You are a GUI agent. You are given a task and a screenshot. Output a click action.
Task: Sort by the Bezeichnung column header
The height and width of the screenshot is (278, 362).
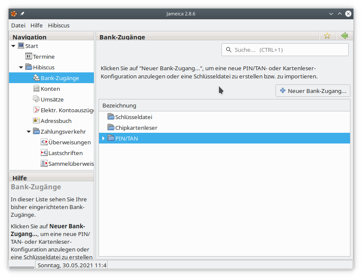click(224, 105)
